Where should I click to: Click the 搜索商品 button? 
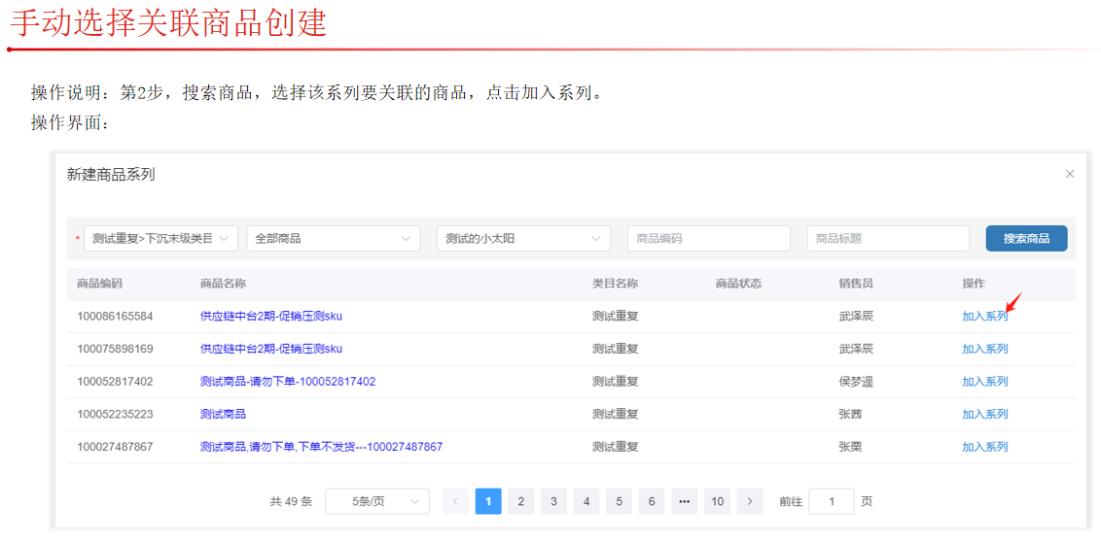1026,238
